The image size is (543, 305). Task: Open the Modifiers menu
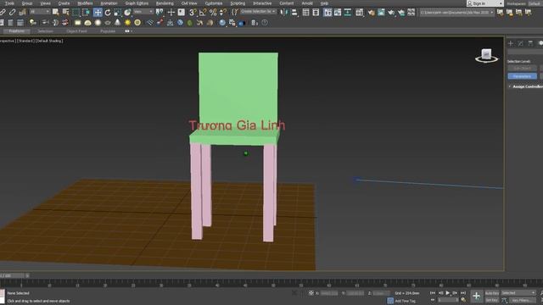[x=85, y=3]
